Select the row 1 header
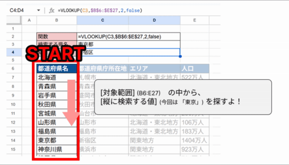This screenshot has width=289, height=165. [x=14, y=29]
